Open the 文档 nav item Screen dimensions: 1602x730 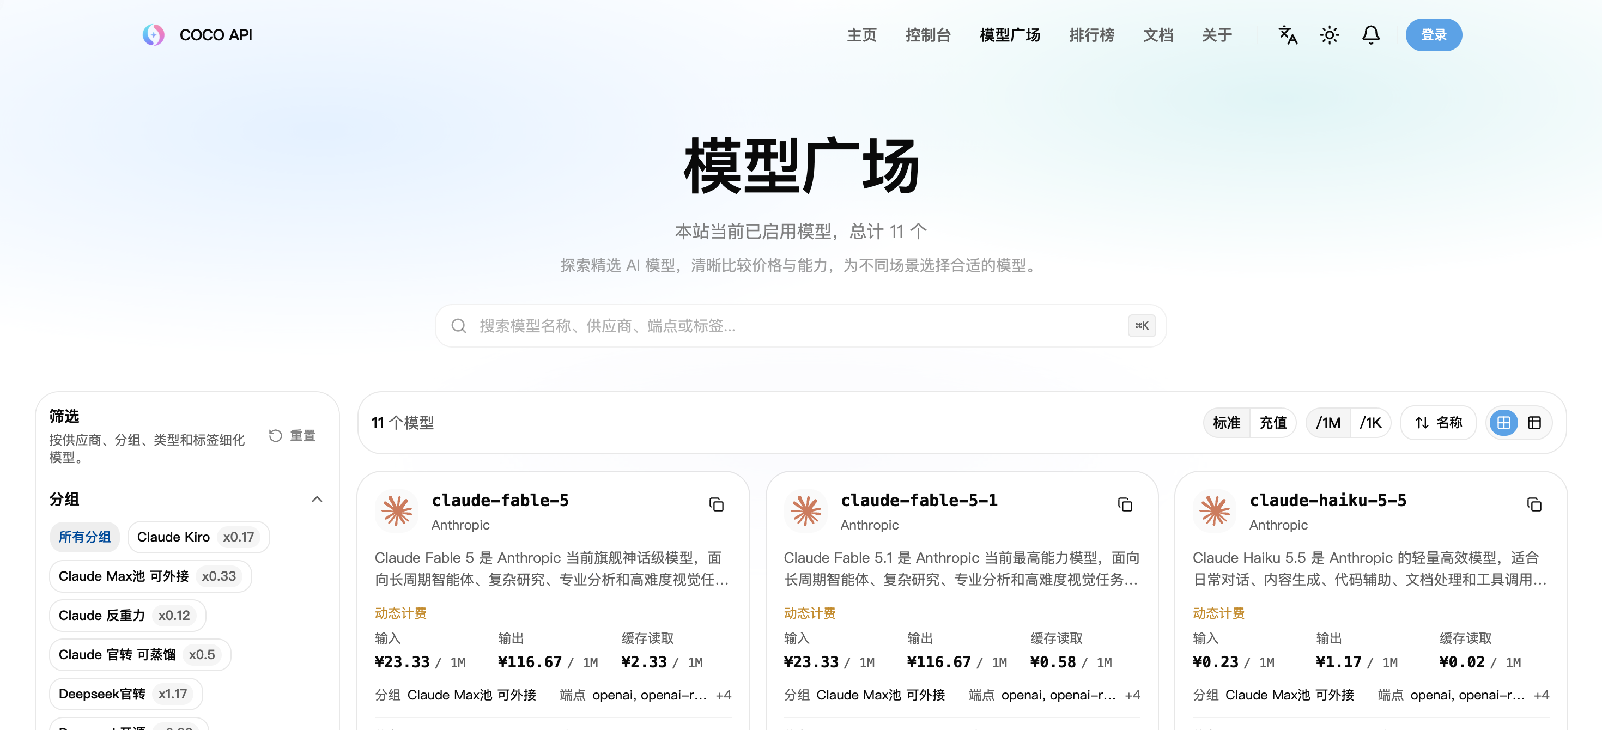coord(1157,35)
